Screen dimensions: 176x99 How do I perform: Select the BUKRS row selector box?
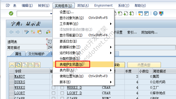[x=11, y=82]
